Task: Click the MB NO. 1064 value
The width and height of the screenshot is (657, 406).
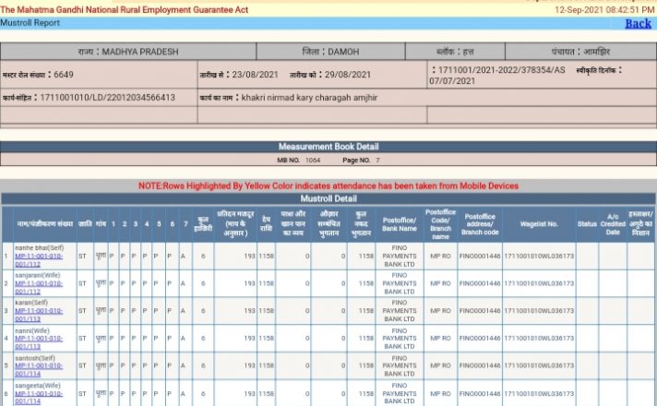Action: pyautogui.click(x=313, y=160)
